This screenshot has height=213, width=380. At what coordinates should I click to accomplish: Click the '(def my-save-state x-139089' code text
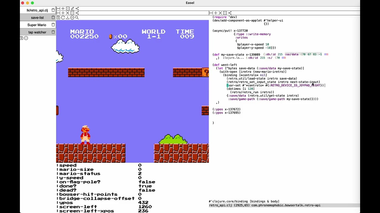[236, 54]
